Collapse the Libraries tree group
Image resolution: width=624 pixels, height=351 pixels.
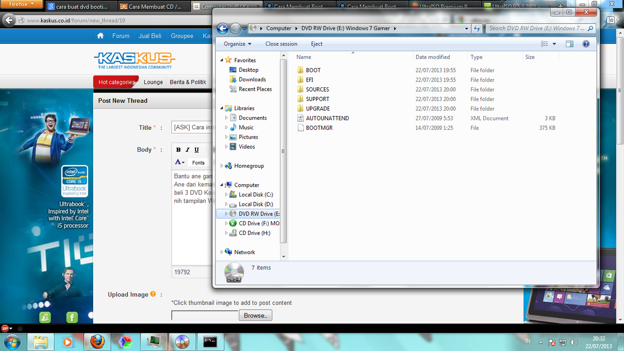[222, 108]
